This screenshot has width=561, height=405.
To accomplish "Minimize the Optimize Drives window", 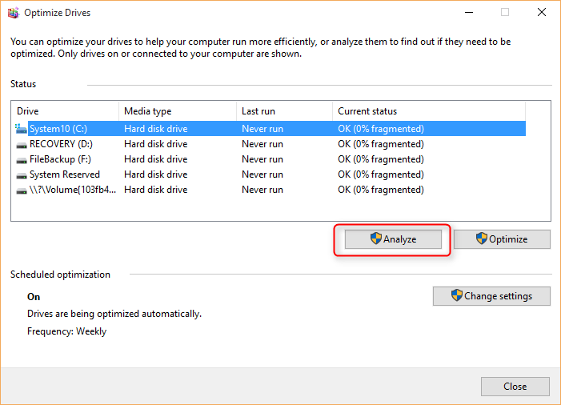I will point(469,13).
